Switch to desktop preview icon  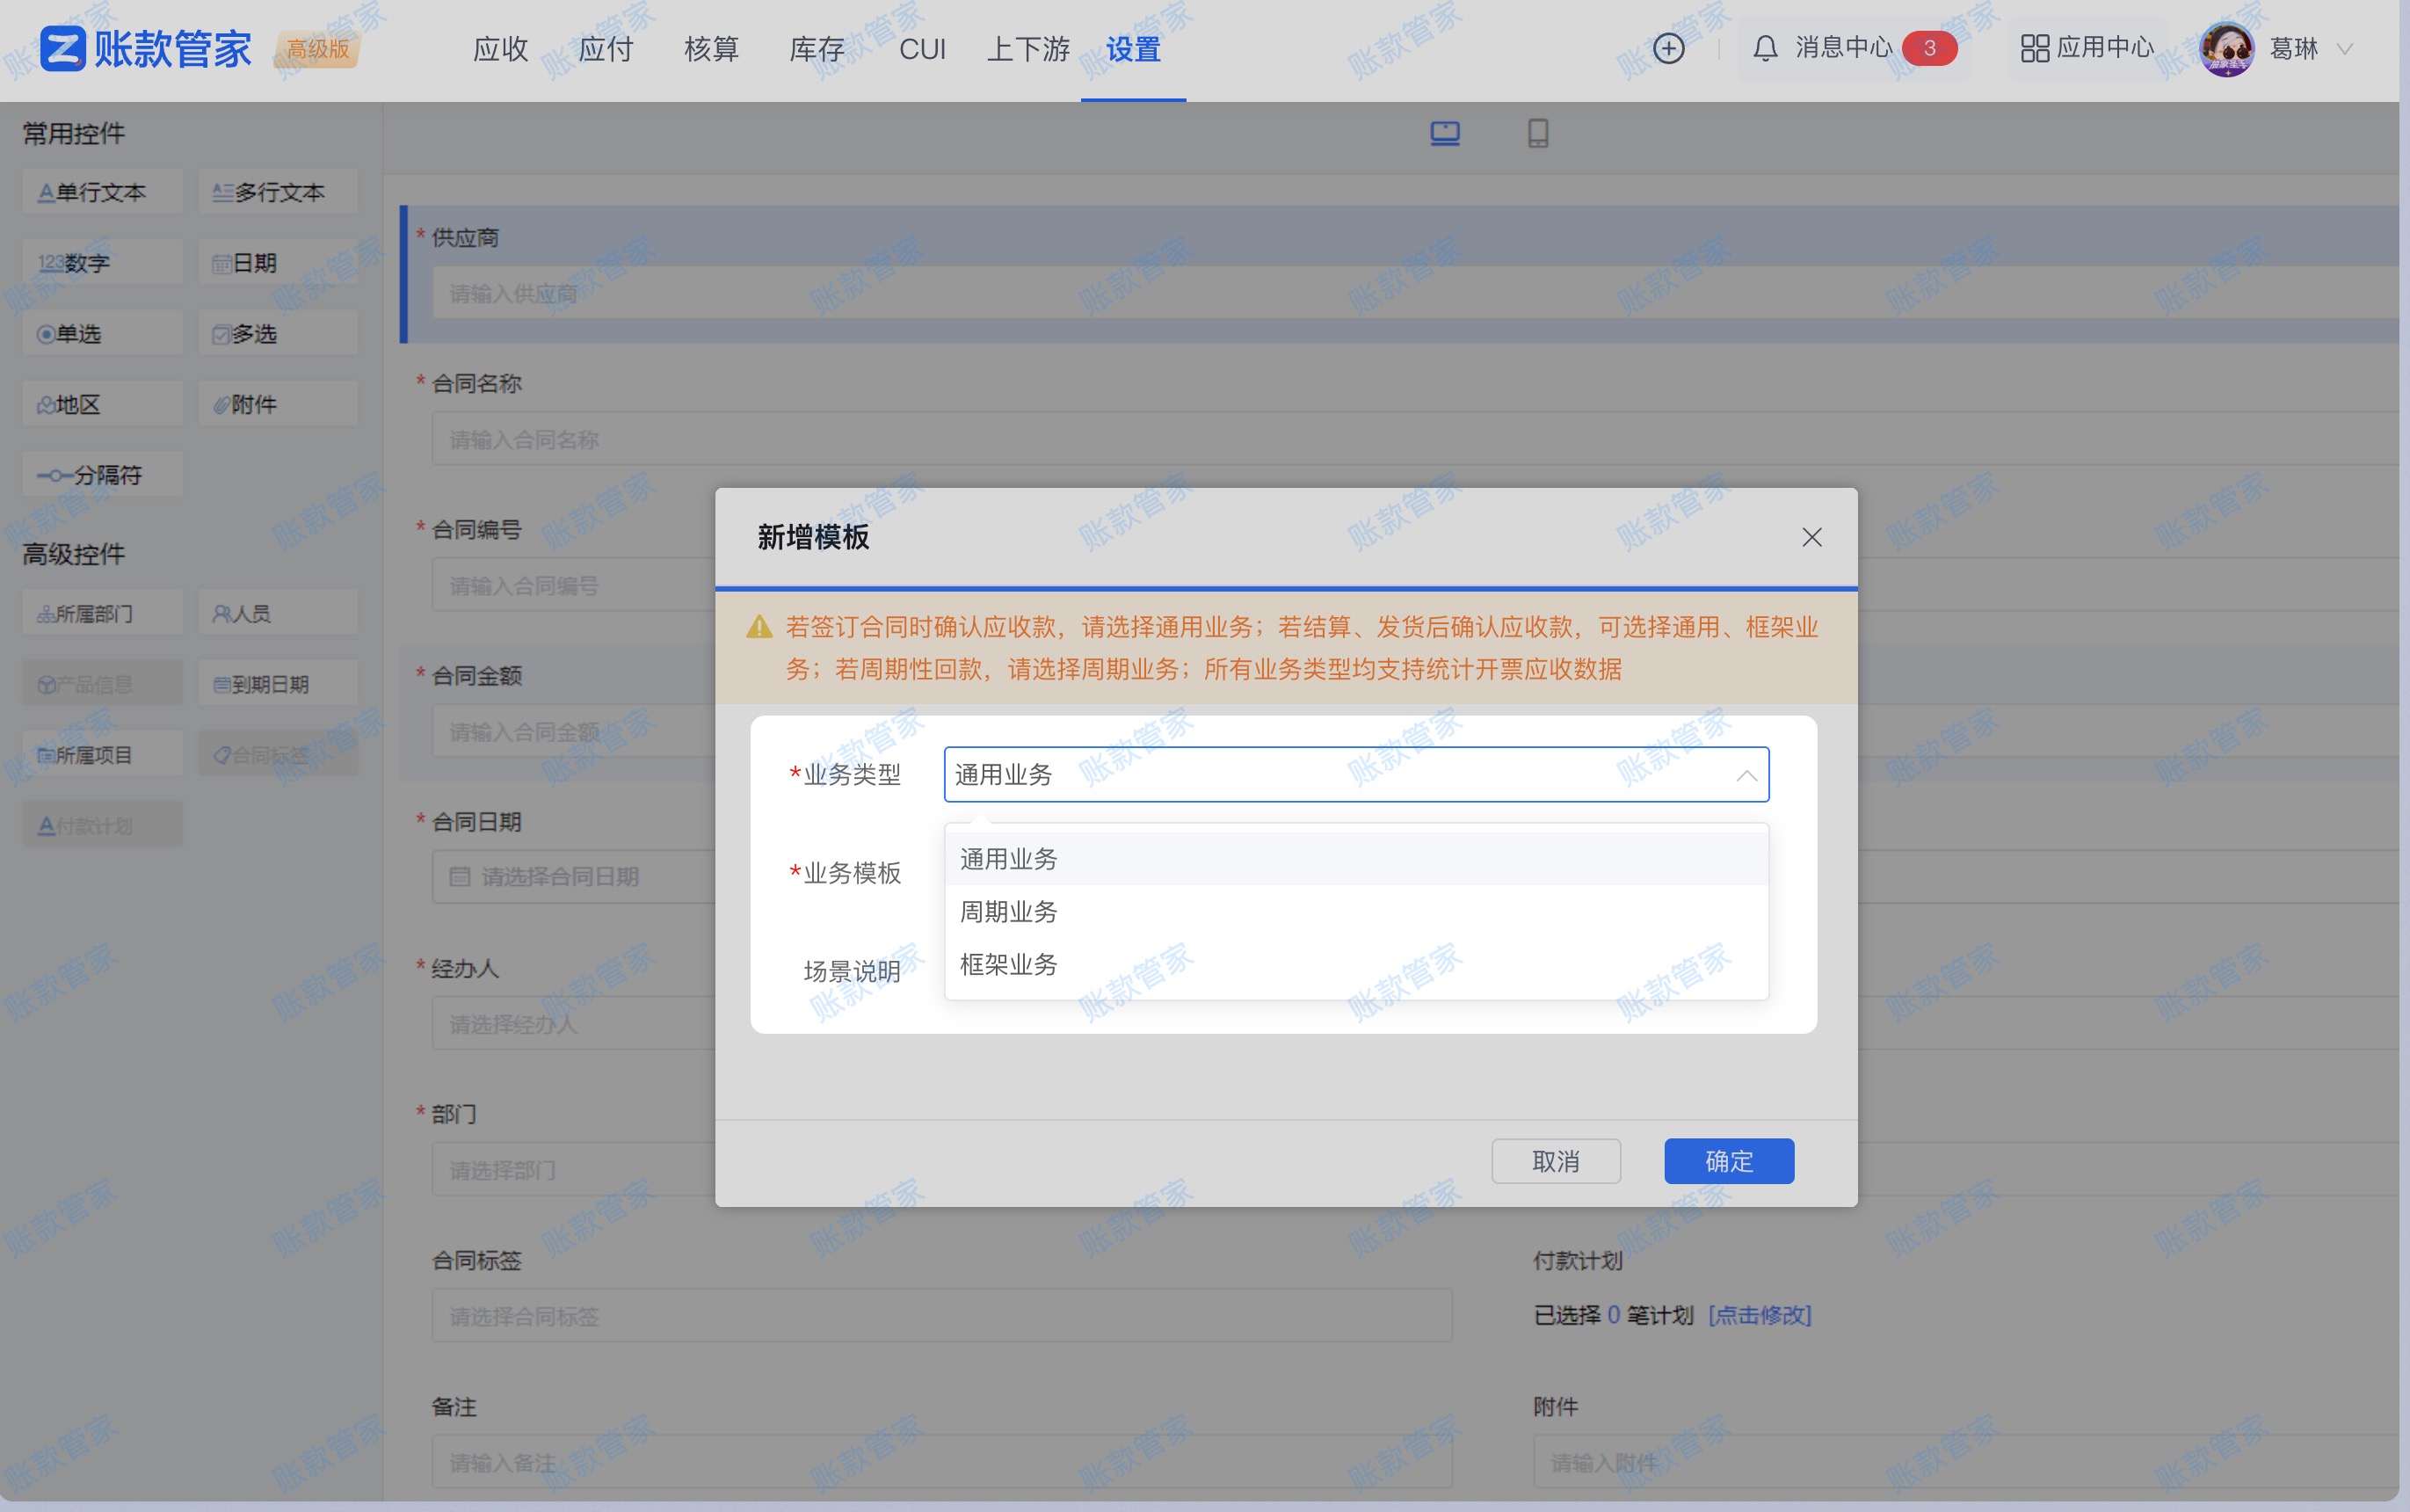click(x=1444, y=133)
